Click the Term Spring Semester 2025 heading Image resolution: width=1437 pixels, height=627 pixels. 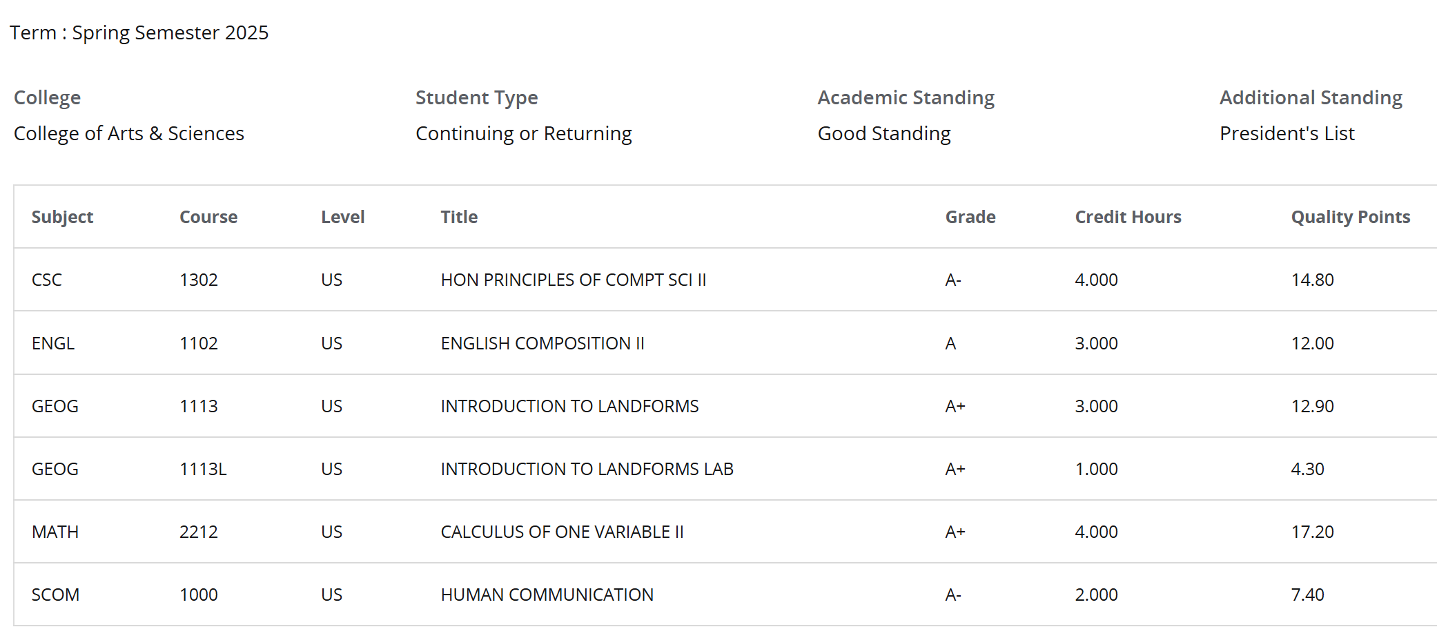coord(139,32)
